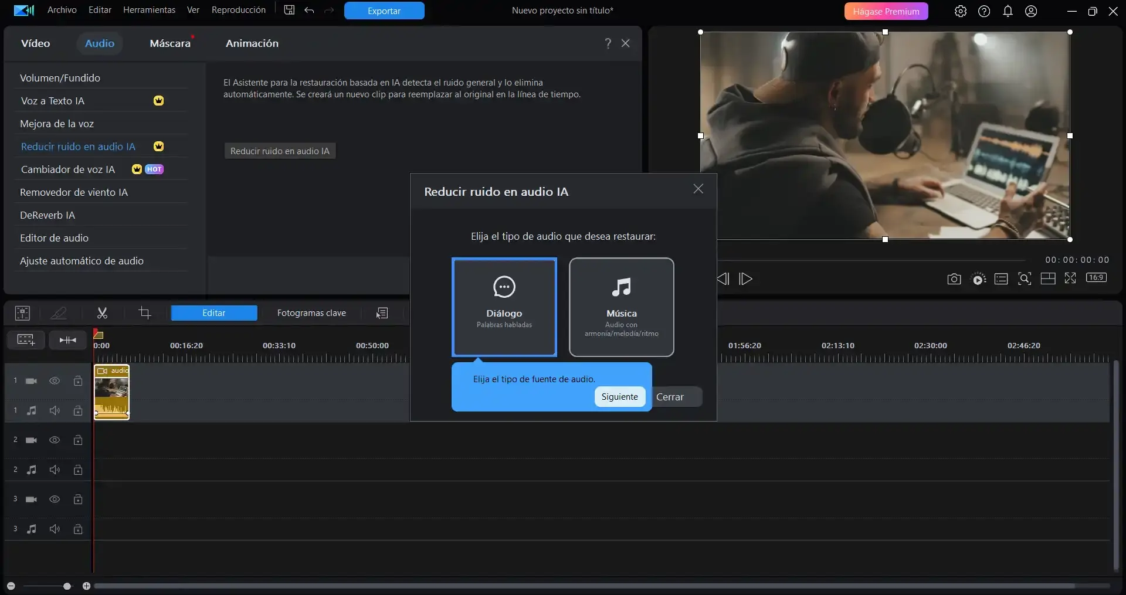Adjust the timeline zoom slider
The width and height of the screenshot is (1126, 595).
67,586
